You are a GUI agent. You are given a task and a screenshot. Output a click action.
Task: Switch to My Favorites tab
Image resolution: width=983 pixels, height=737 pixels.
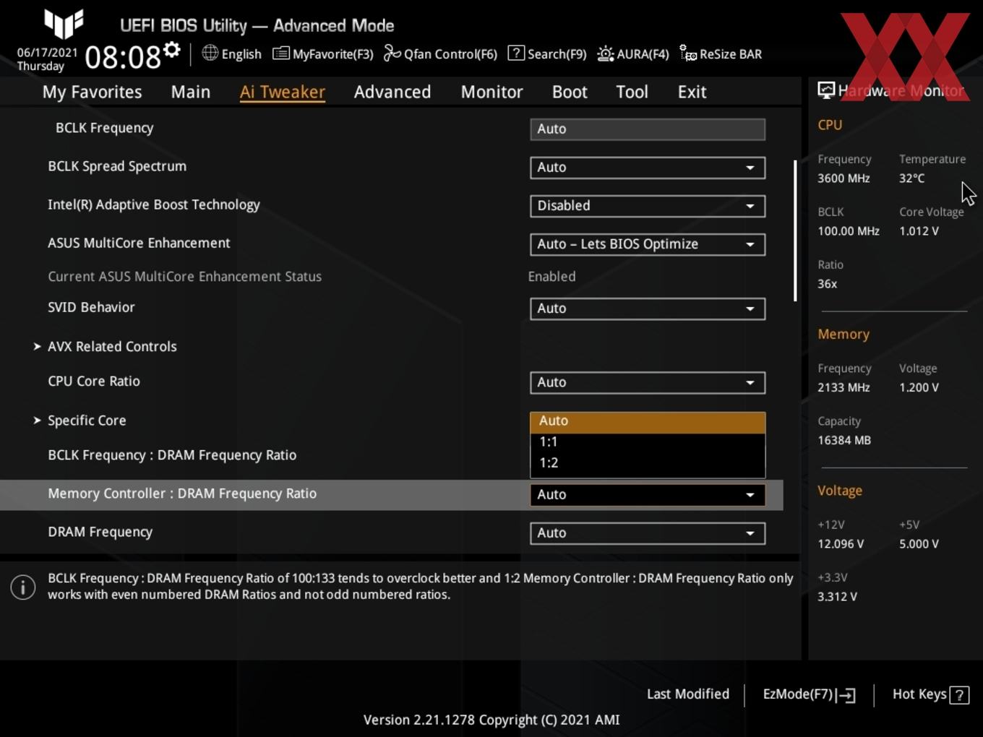click(92, 92)
